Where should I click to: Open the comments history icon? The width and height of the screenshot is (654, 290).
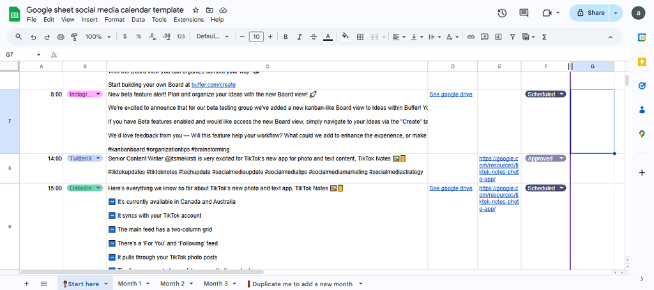coord(524,13)
